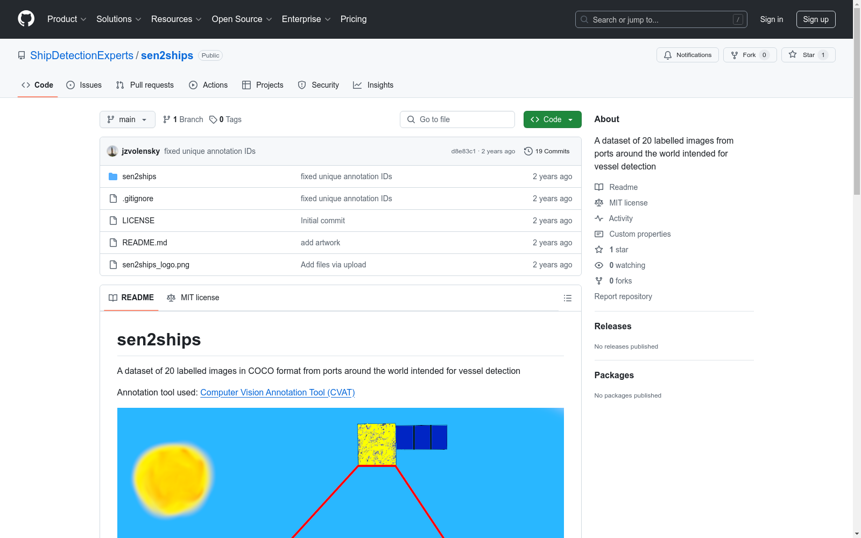Open latest commit message fixed unique annotation IDs
Viewport: 861px width, 538px height.
[210, 151]
